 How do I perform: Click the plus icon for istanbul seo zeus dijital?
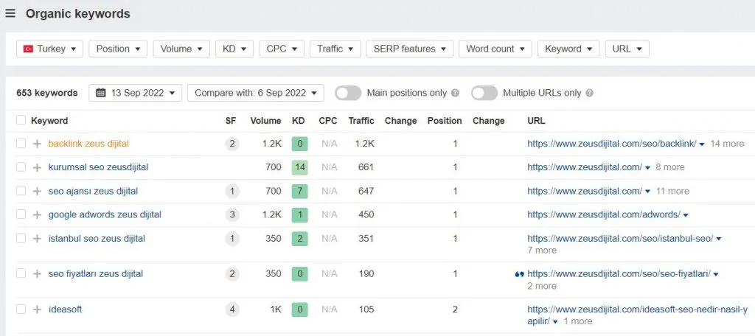37,238
